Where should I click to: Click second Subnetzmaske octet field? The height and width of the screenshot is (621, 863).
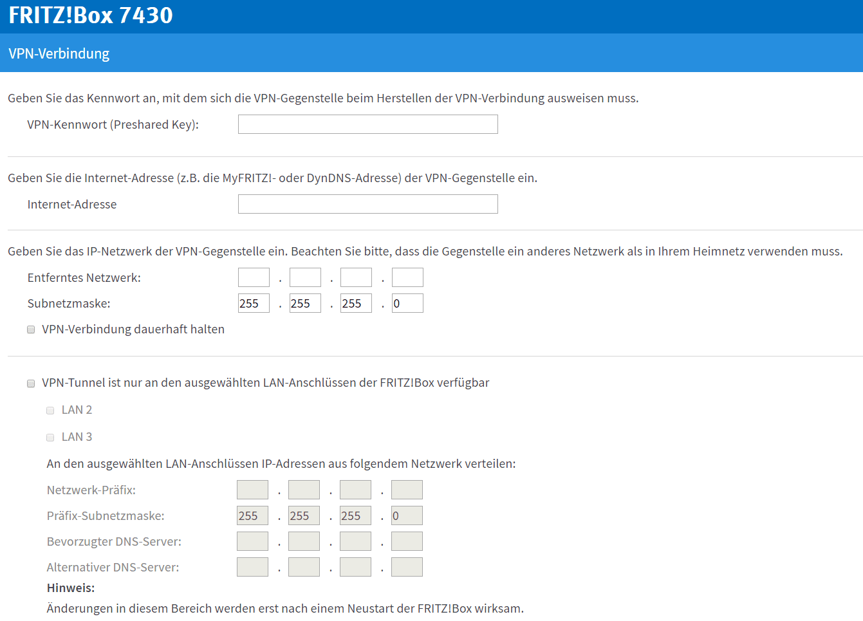tap(305, 303)
